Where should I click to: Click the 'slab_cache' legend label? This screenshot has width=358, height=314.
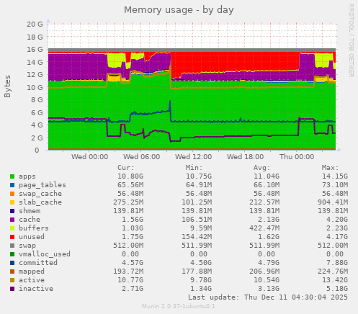(x=40, y=202)
